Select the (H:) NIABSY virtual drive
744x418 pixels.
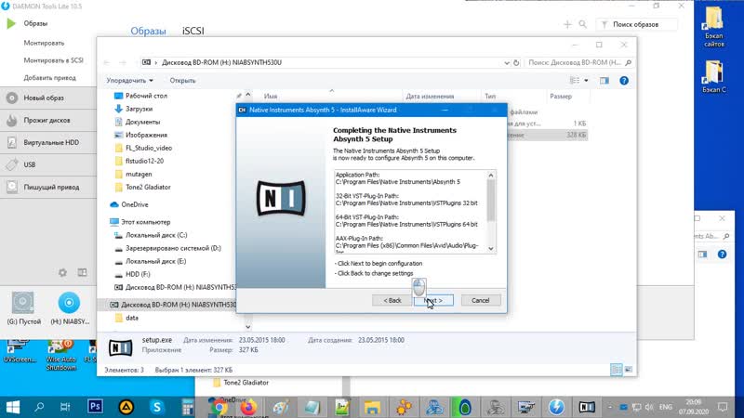(x=69, y=308)
